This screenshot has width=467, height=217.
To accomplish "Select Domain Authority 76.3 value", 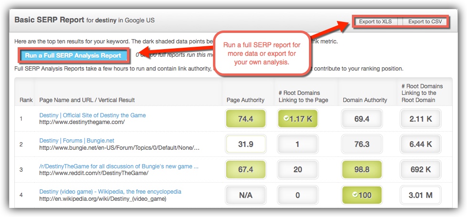I will click(x=362, y=145).
